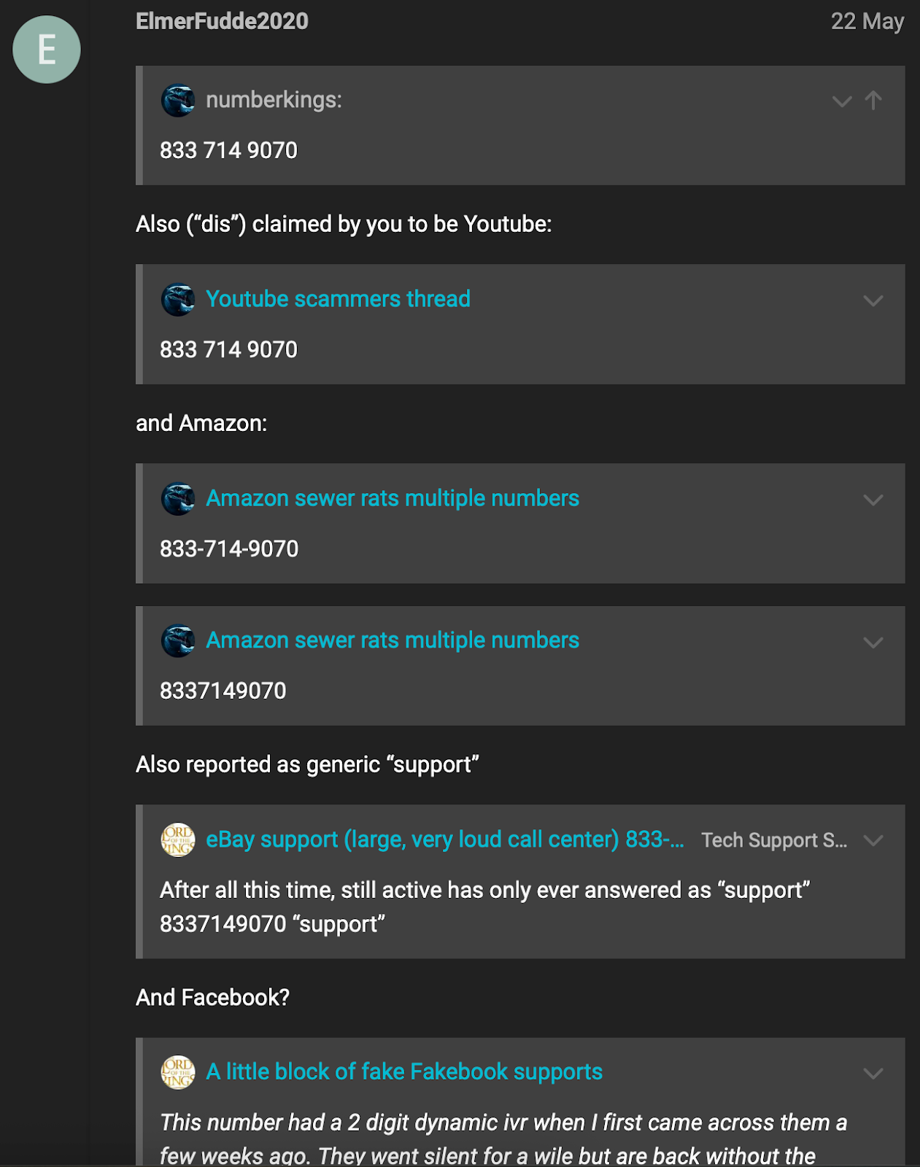Click the ElmerFudde2020 username
Viewport: 920px width, 1167px height.
[x=222, y=21]
